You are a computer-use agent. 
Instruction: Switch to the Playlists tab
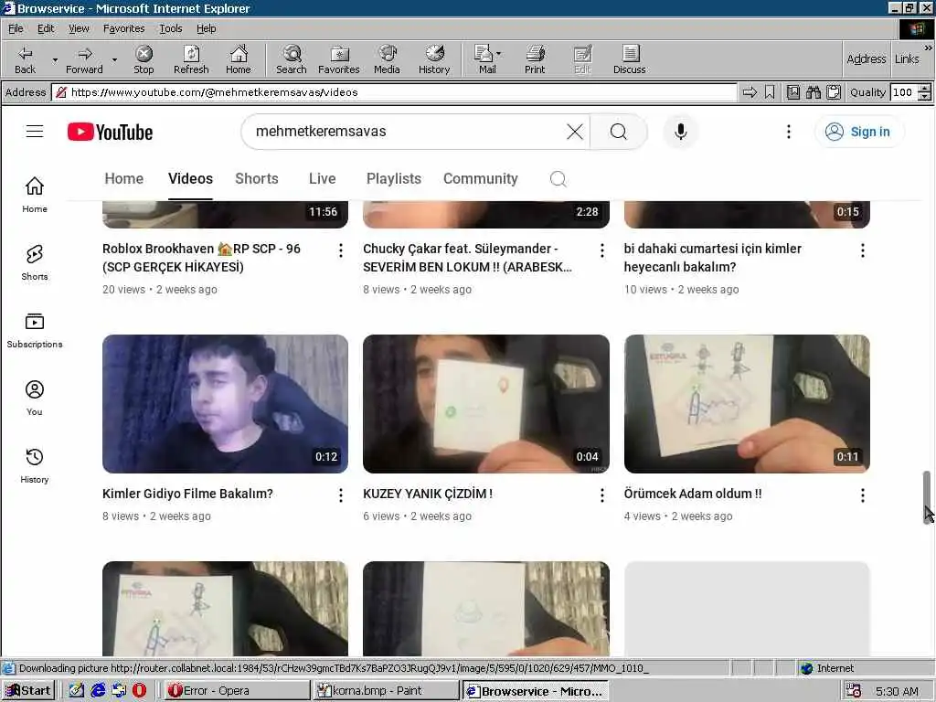click(393, 178)
